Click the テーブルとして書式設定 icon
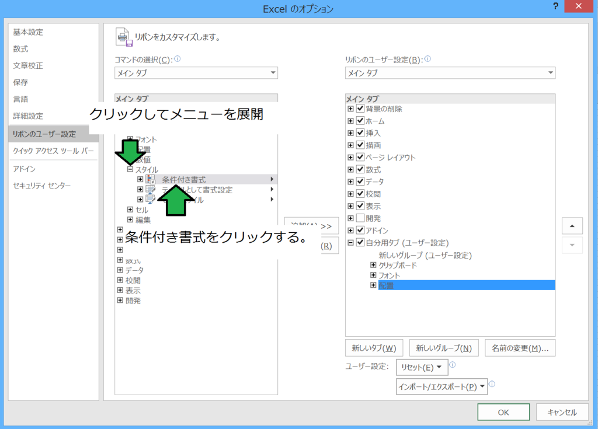 coord(151,189)
